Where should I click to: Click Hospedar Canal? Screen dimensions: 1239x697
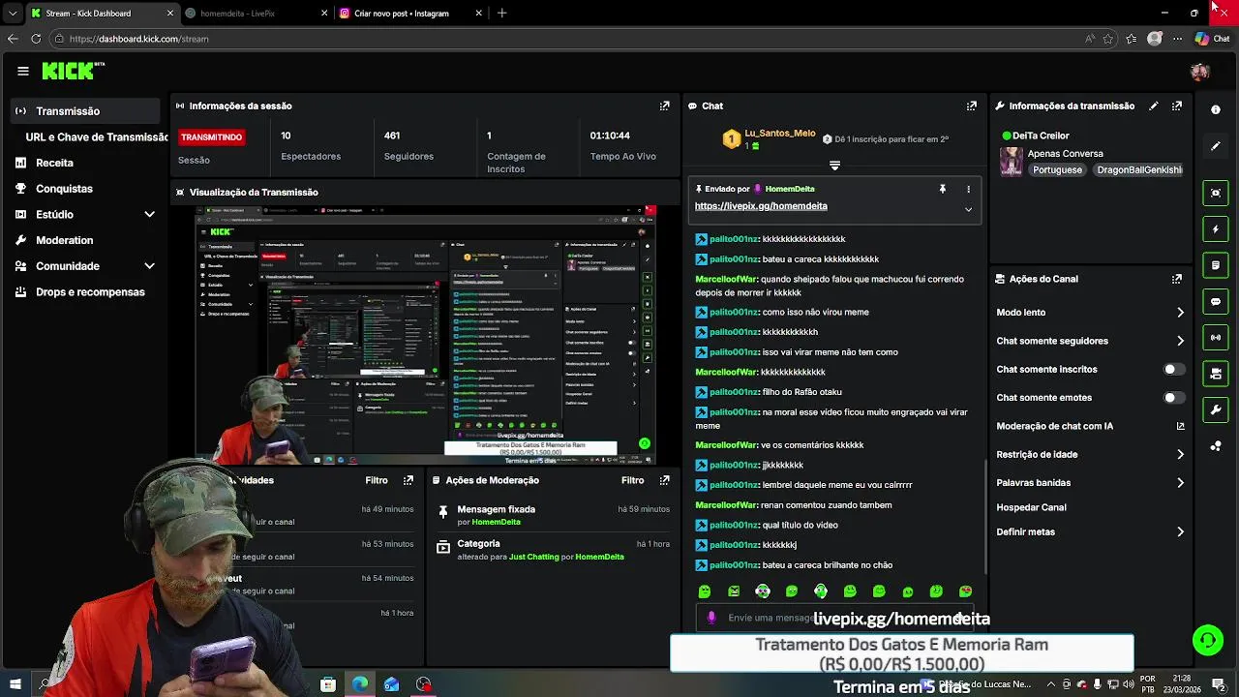(1031, 507)
